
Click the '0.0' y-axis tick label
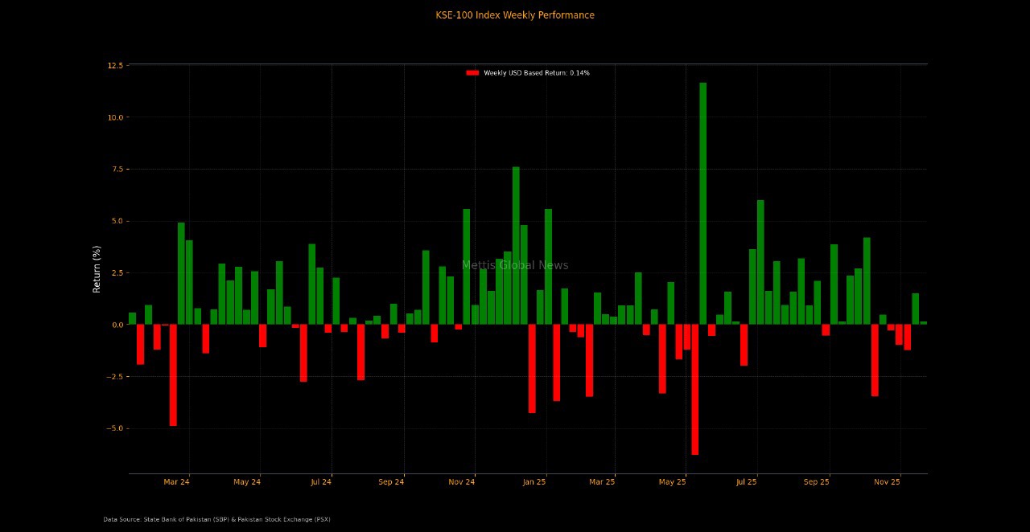(x=117, y=325)
